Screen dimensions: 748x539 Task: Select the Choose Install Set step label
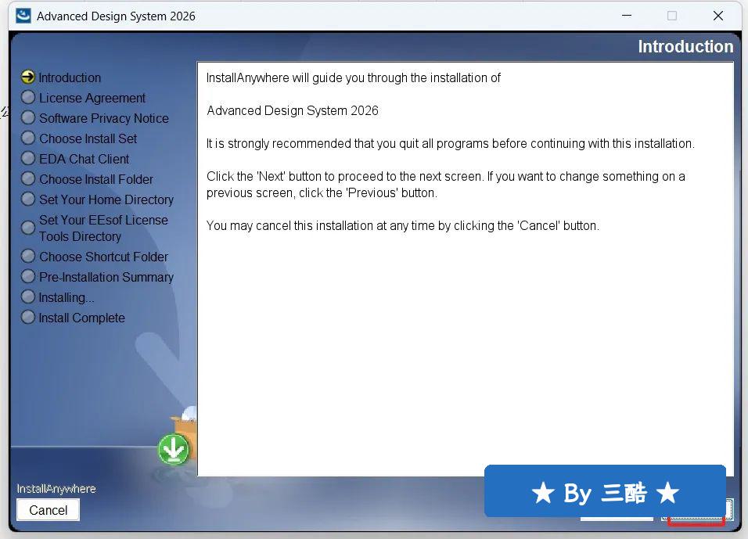(x=88, y=138)
